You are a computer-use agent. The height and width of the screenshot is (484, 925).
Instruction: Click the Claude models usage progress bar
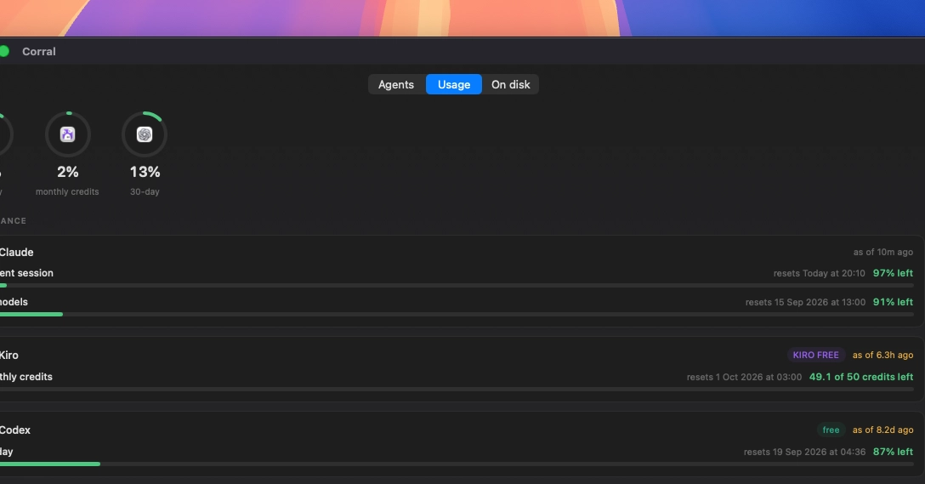tap(457, 315)
